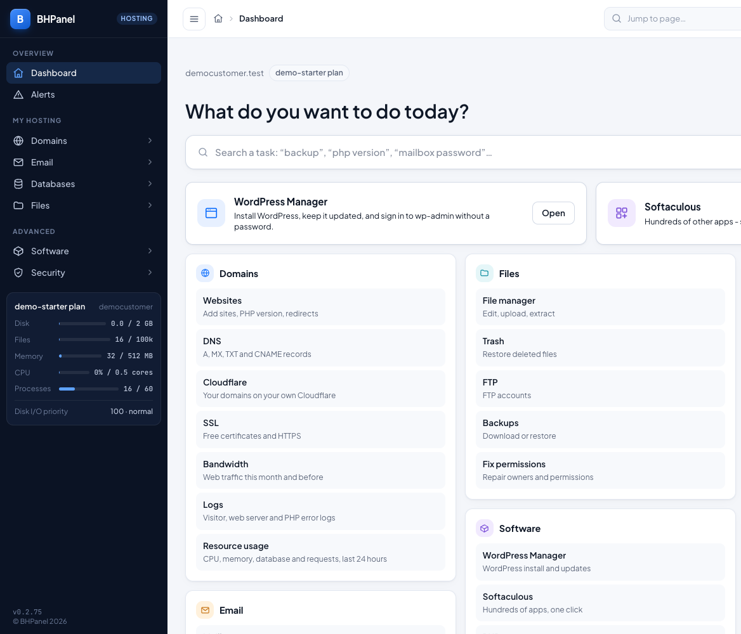Viewport: 741px width, 634px height.
Task: Open the Databases menu item
Action: point(84,184)
